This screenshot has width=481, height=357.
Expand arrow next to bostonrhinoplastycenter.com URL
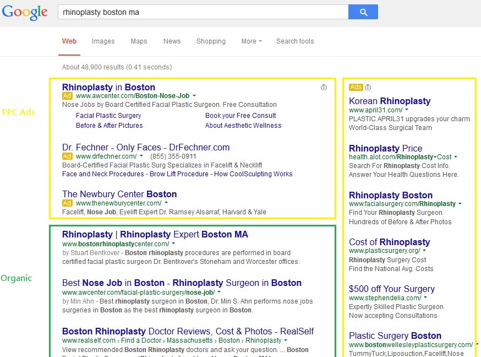[x=173, y=244]
